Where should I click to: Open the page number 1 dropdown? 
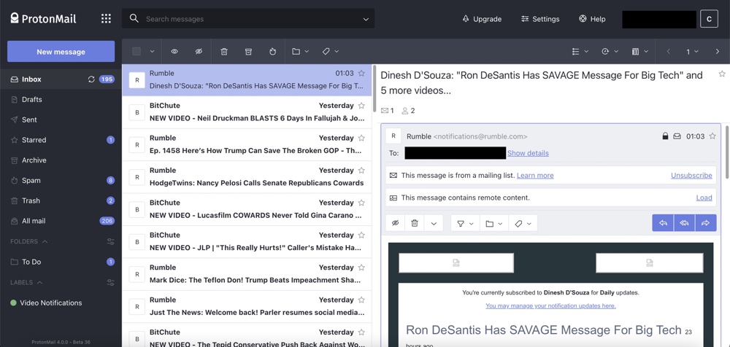pyautogui.click(x=692, y=52)
